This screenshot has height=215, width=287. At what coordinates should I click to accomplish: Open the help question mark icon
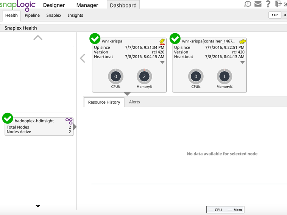coord(268,4)
